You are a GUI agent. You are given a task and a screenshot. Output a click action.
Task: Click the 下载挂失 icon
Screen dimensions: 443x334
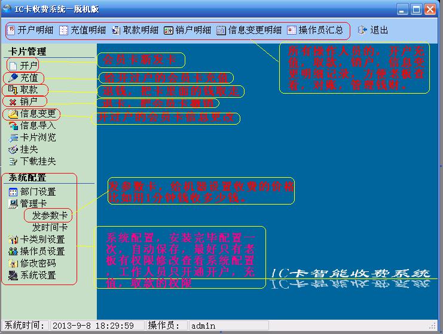pos(13,162)
